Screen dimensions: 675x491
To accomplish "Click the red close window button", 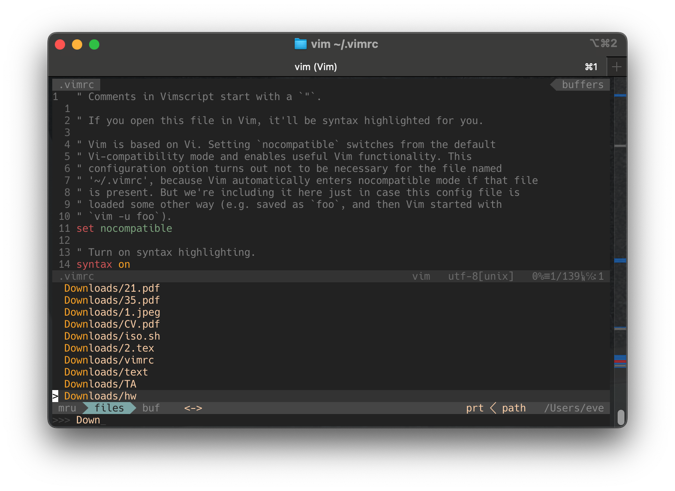I will (x=60, y=44).
